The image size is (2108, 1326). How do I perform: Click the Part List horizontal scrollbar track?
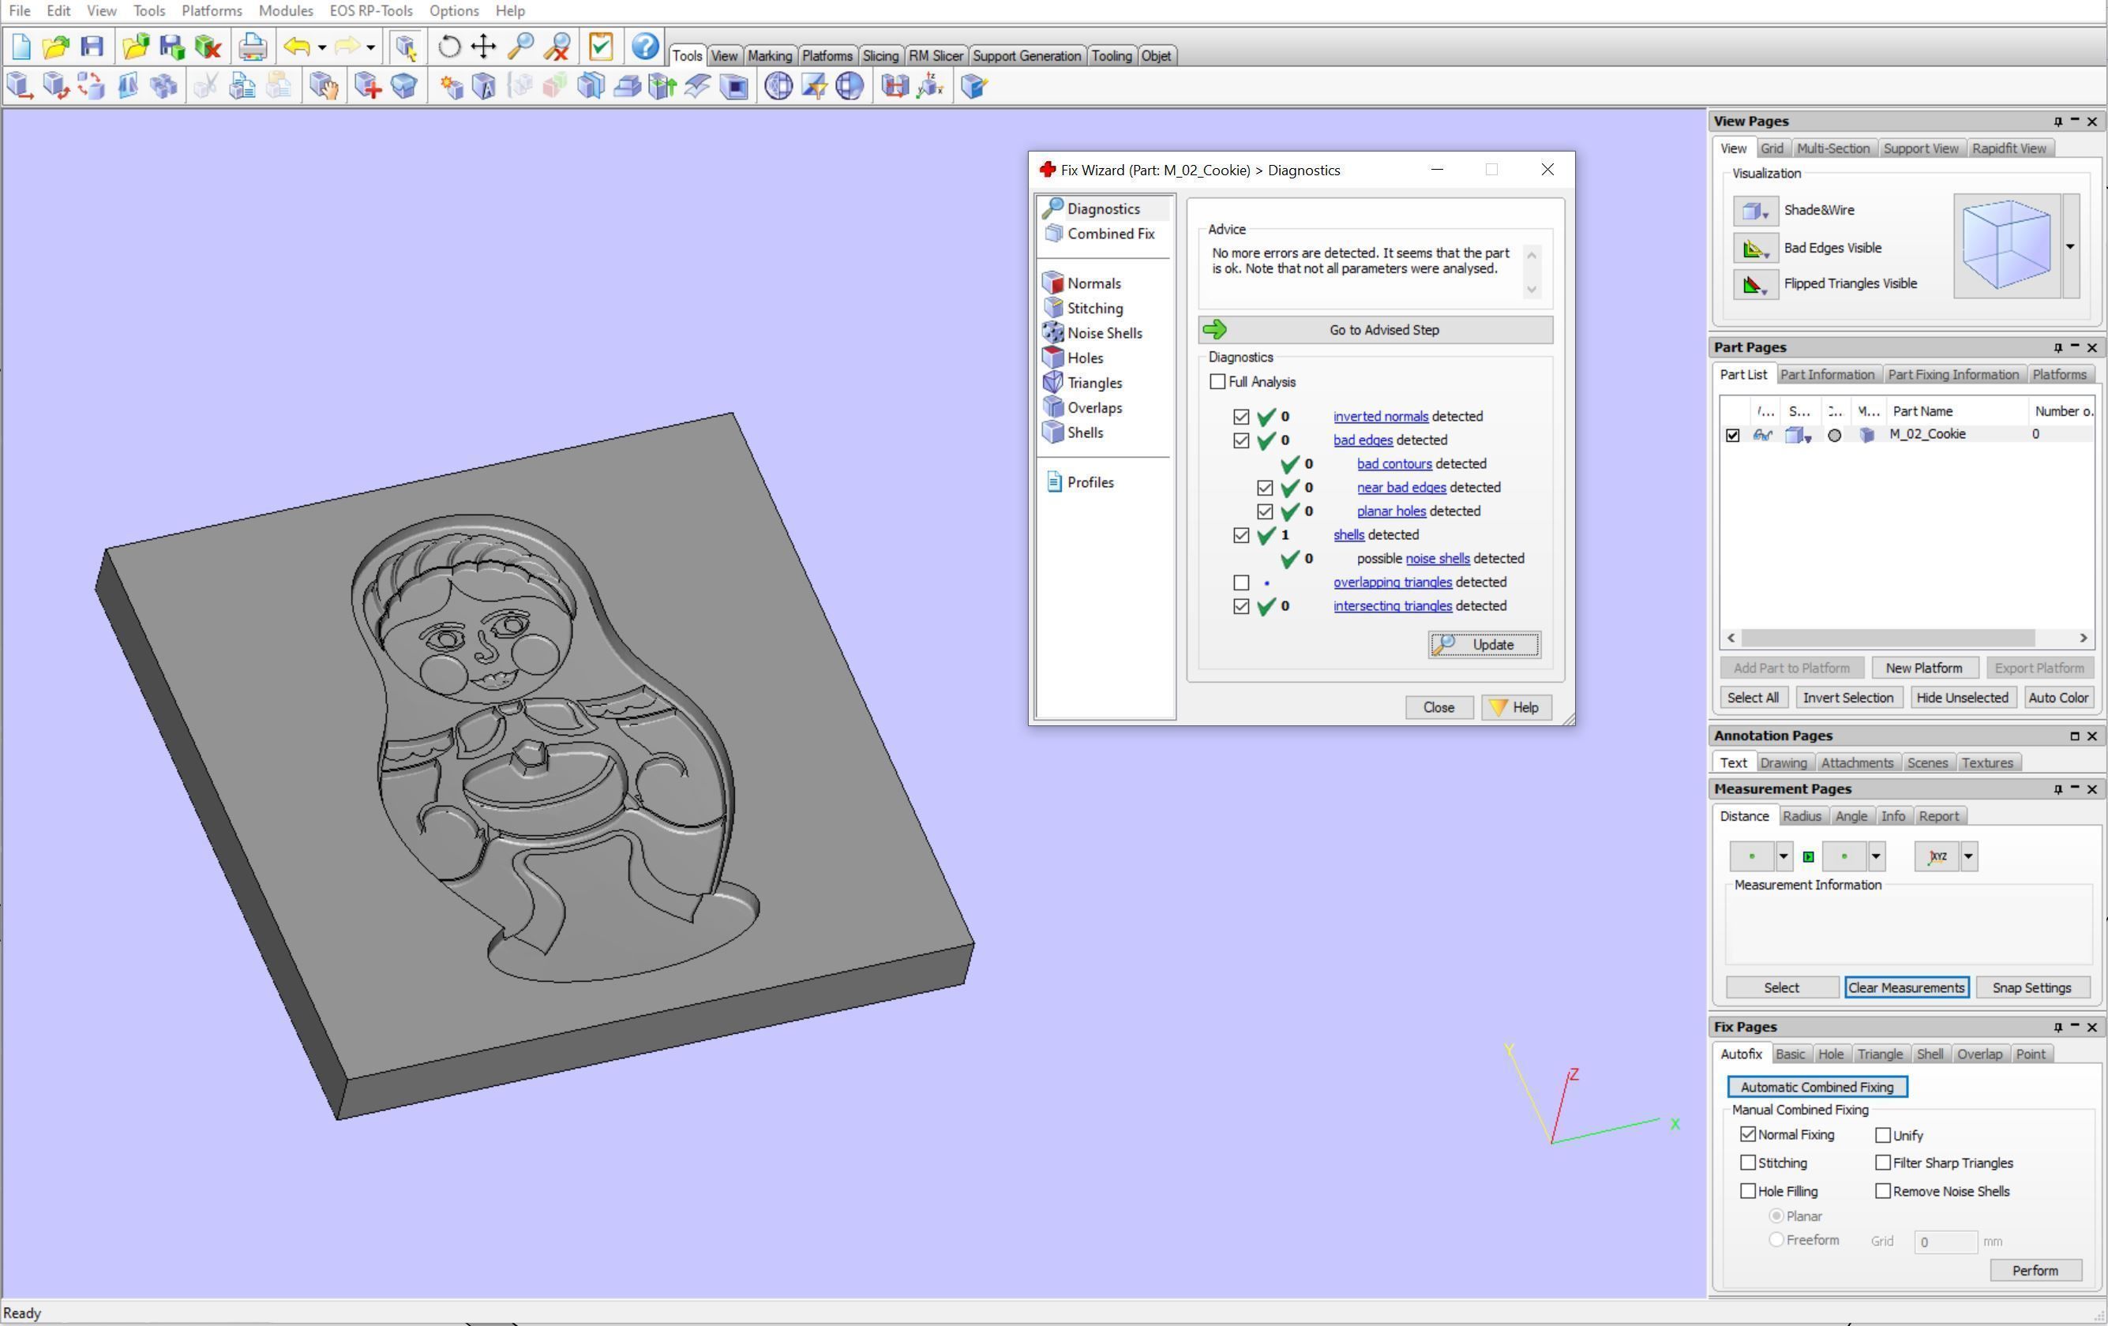tap(1906, 638)
